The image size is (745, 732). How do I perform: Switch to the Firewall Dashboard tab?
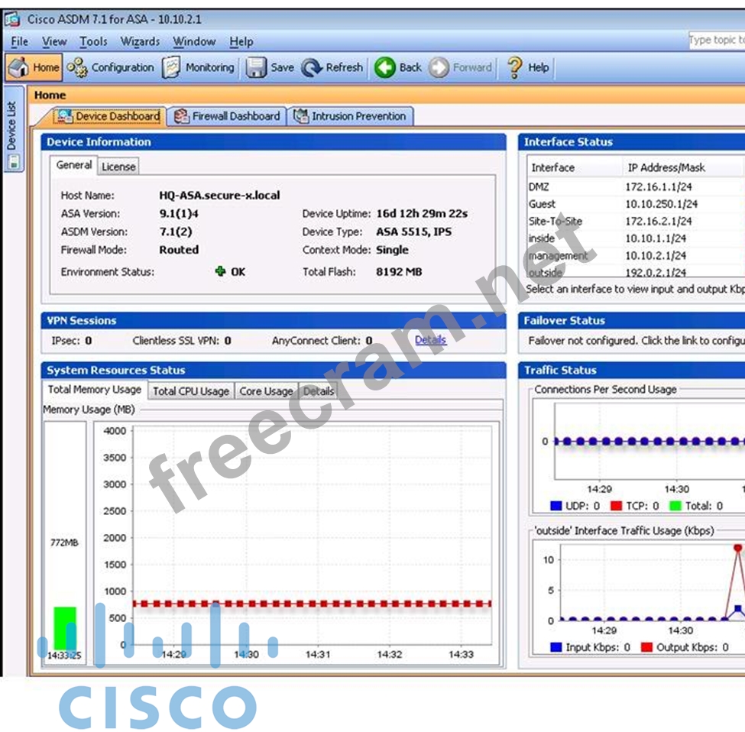tap(228, 116)
